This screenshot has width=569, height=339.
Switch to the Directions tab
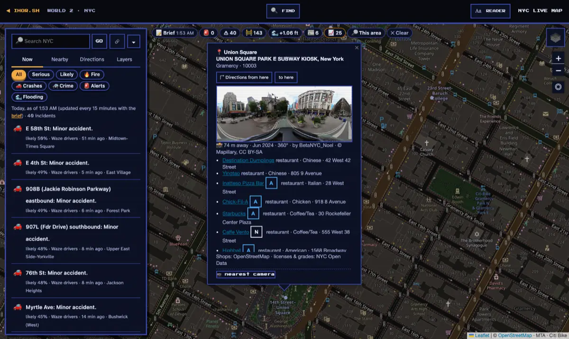92,60
